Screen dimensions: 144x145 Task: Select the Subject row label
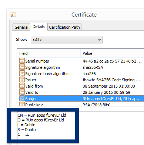(32, 99)
